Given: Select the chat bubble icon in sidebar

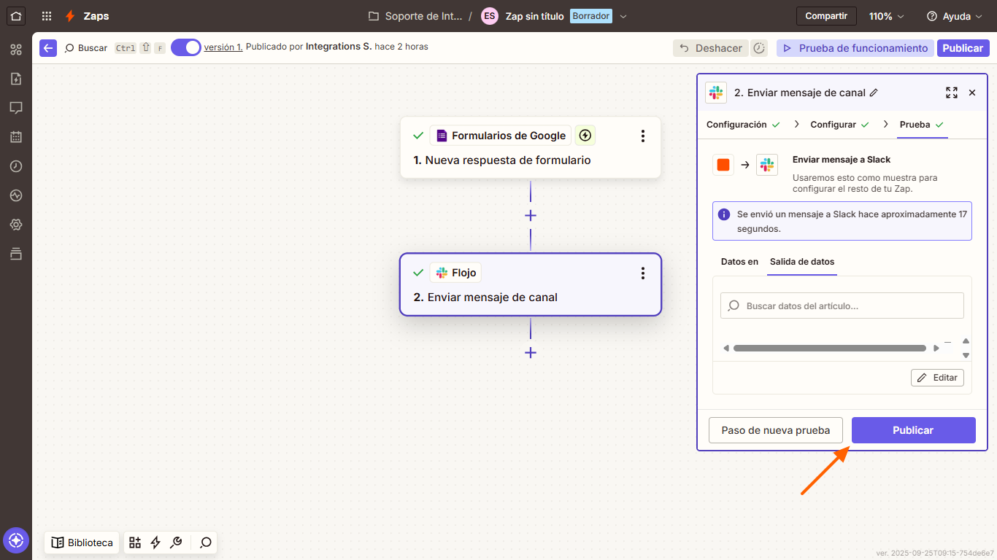Looking at the screenshot, I should tap(16, 108).
